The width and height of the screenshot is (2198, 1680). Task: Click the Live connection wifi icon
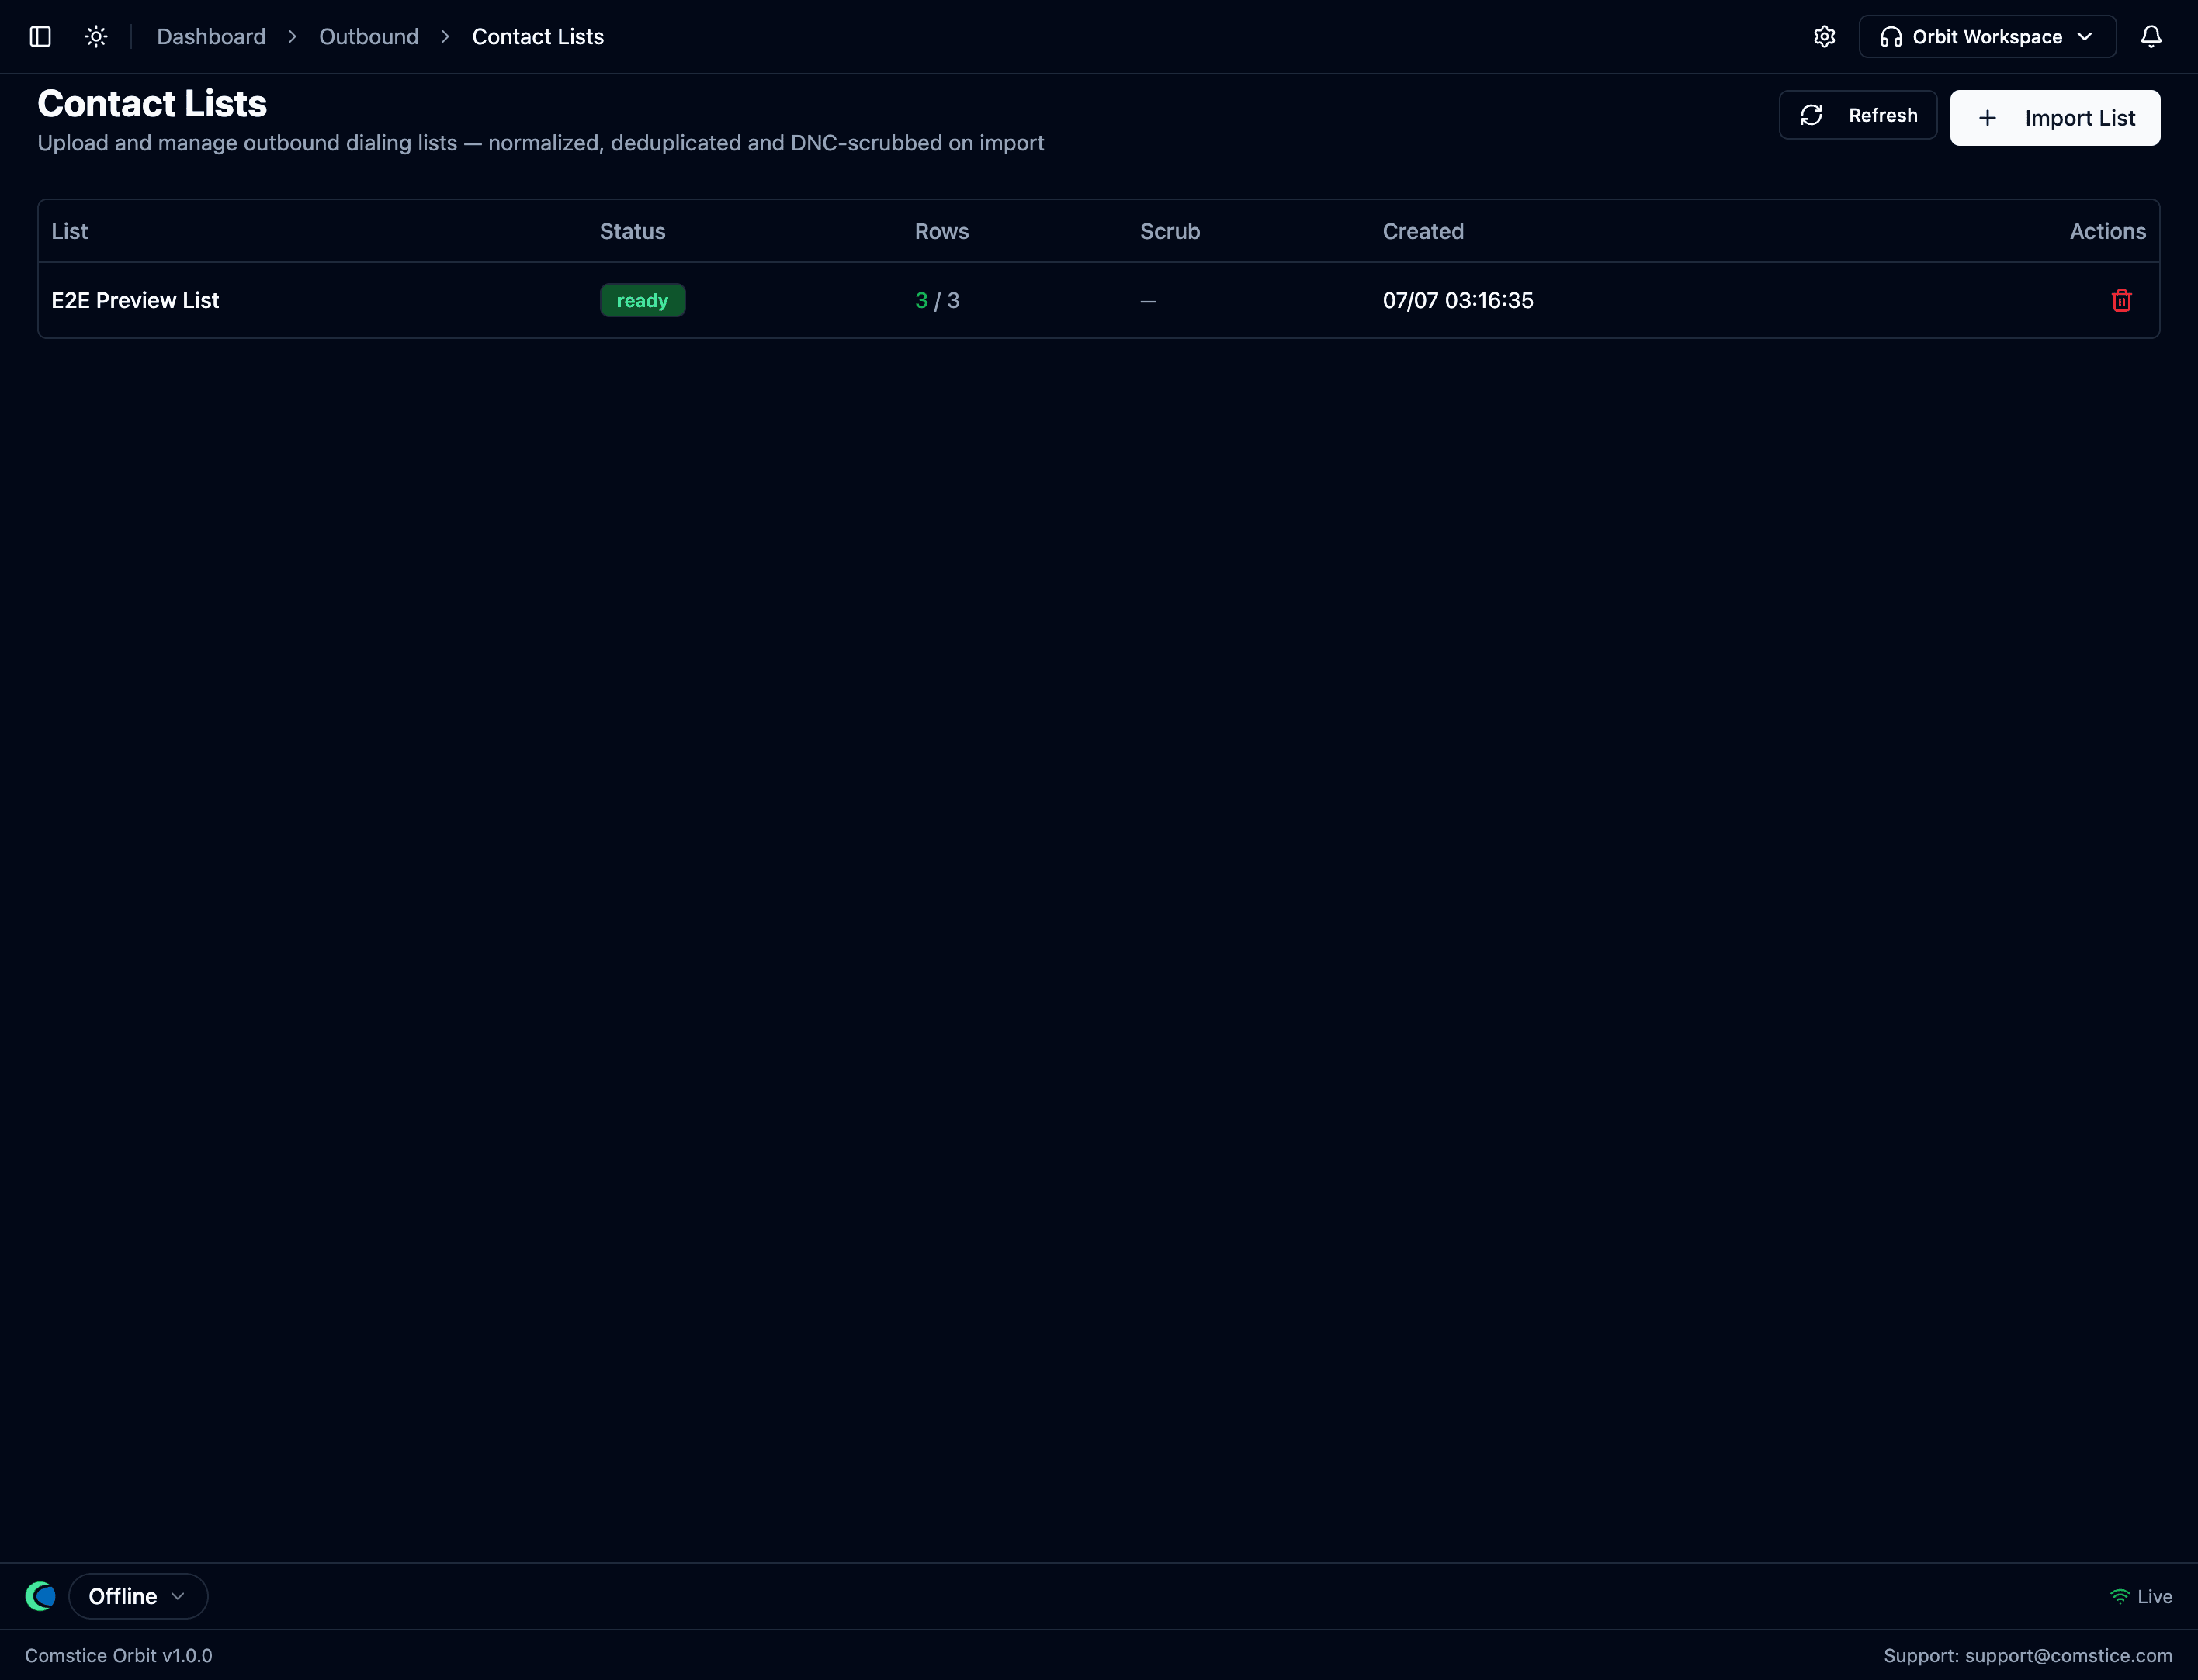[2119, 1597]
